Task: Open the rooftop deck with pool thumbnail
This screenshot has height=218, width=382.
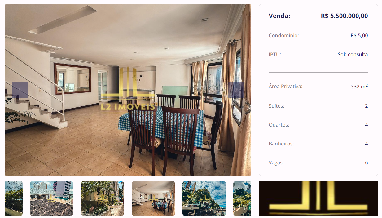Action: [x=52, y=198]
